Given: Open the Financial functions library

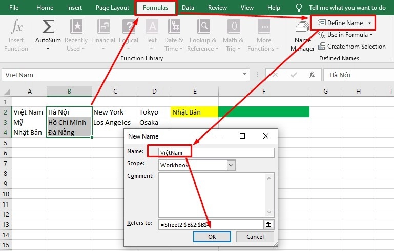Looking at the screenshot, I should (103, 35).
